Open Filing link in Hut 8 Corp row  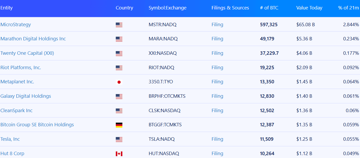click(217, 154)
